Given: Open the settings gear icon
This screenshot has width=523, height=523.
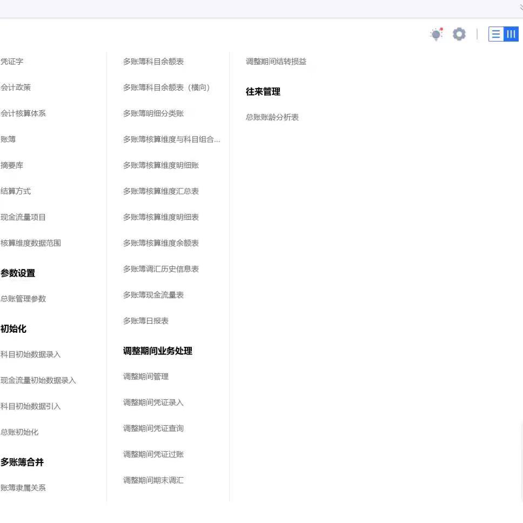Looking at the screenshot, I should pyautogui.click(x=459, y=34).
